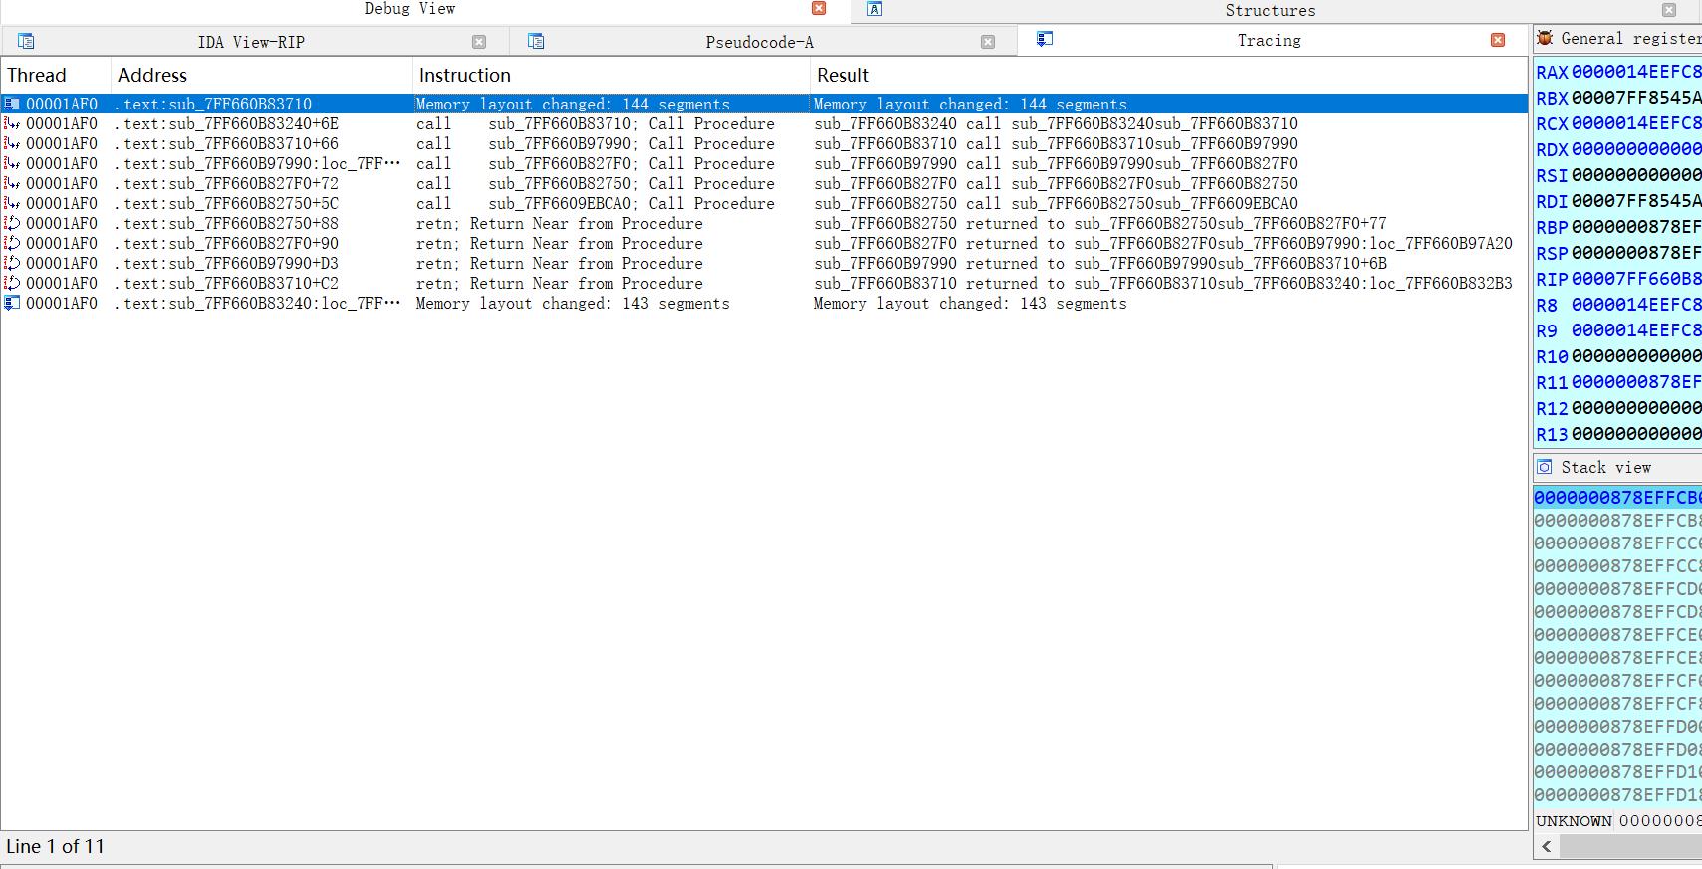Screen dimensions: 1702x869
Task: Sort the trace by Result column
Action: 1169,75
